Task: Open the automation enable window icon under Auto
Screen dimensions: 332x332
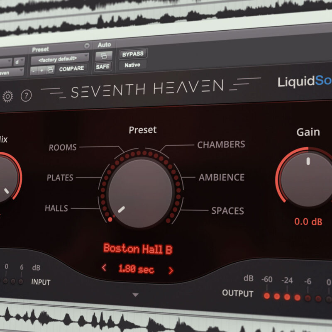Action: 104,56
